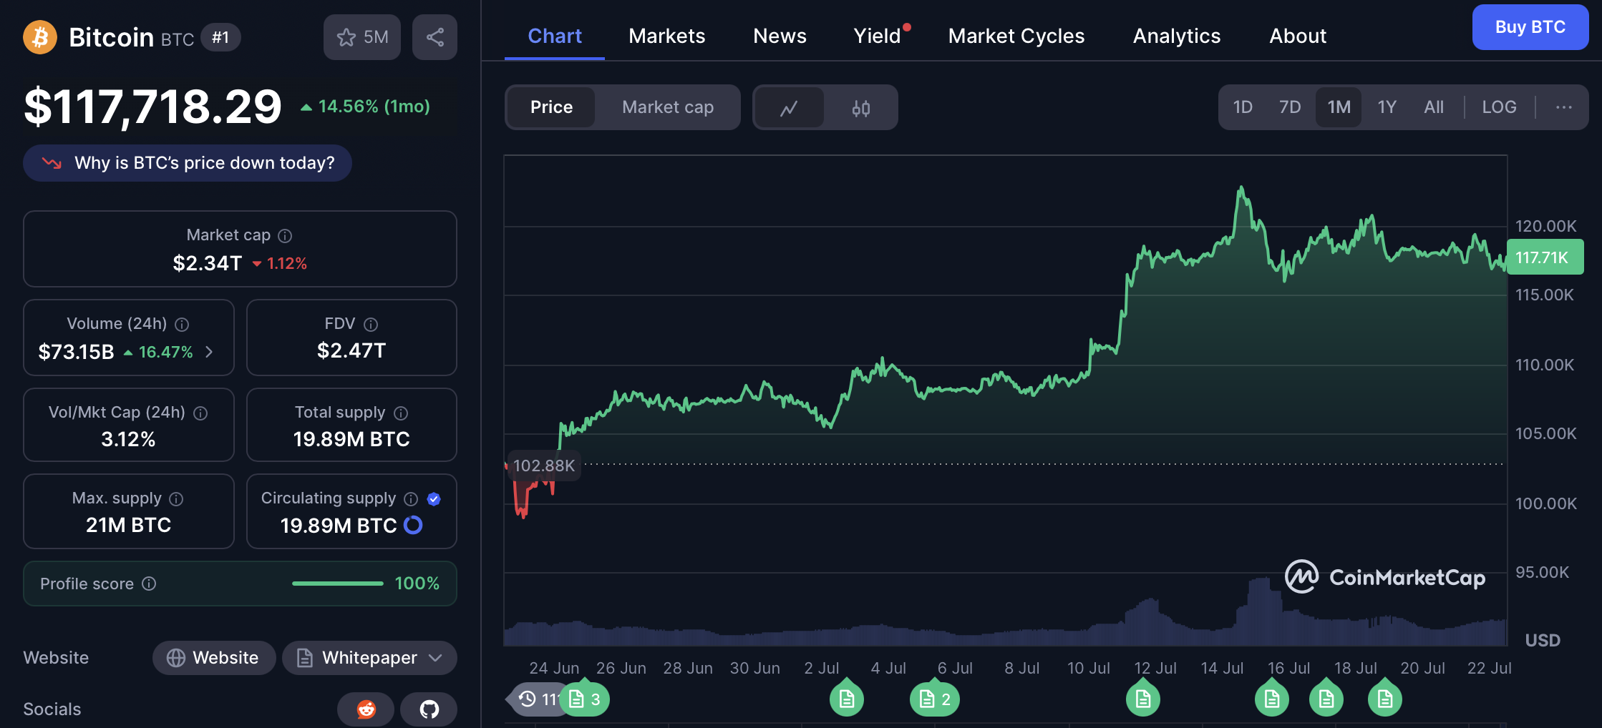This screenshot has width=1602, height=728.
Task: Toggle LOG scale on chart
Action: tap(1499, 107)
